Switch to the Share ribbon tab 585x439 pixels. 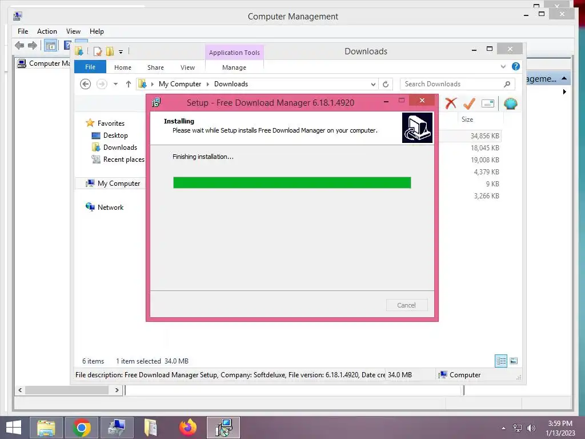click(155, 67)
